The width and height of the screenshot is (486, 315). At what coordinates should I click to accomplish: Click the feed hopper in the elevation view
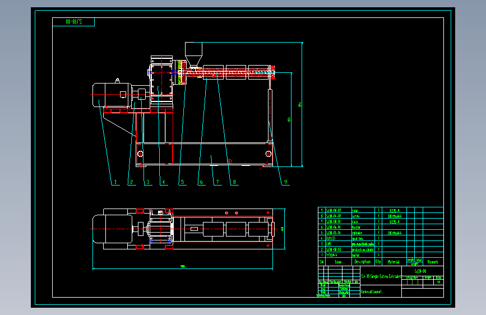coord(194,54)
